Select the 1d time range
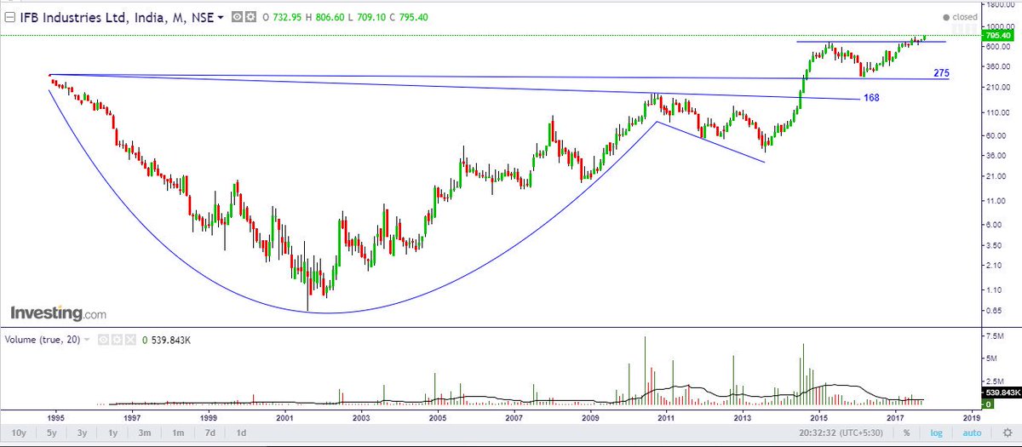1022x447 pixels. [241, 433]
